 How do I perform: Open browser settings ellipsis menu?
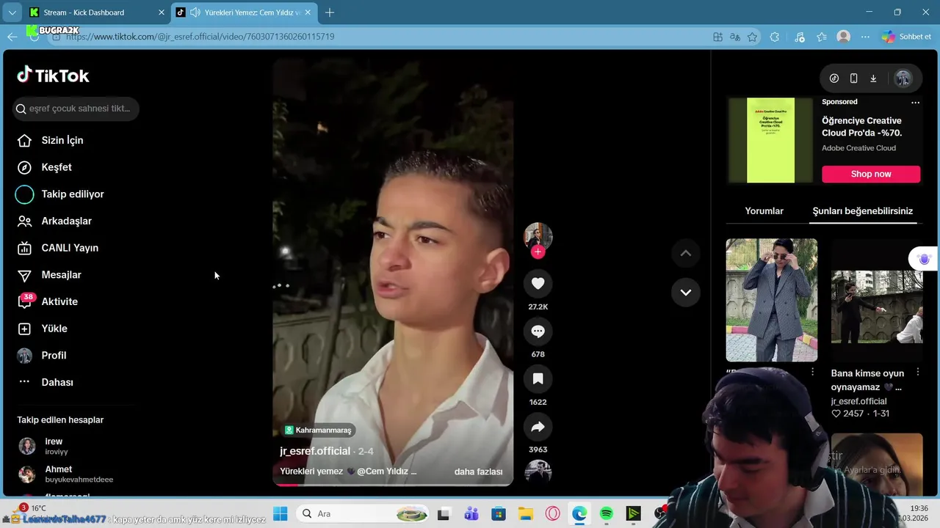865,37
